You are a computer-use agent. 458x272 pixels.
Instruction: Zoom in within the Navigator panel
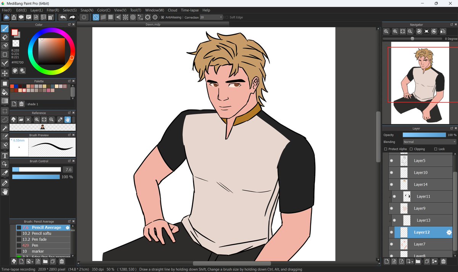[x=395, y=31]
